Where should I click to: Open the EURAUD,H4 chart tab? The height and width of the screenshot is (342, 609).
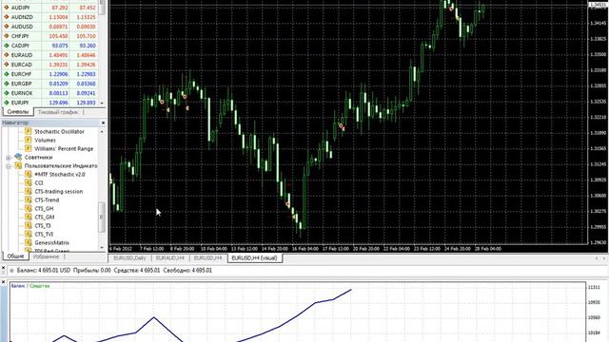coord(169,257)
